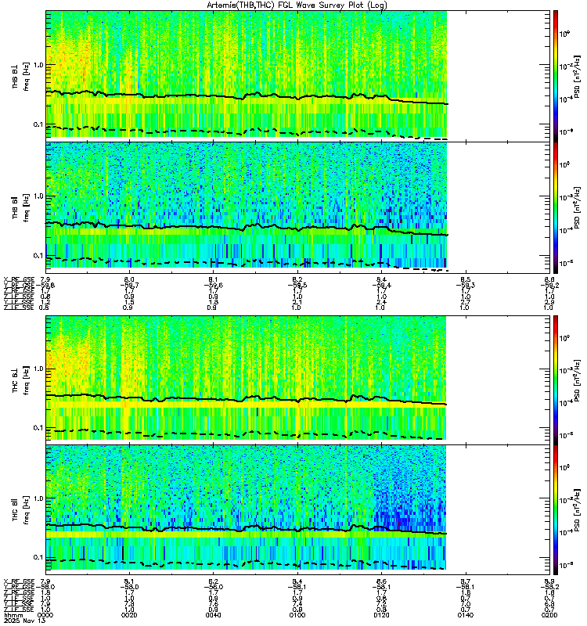Click the '8.9' X_RE_GSE value below THC panels
587x626 pixels.
549,581
